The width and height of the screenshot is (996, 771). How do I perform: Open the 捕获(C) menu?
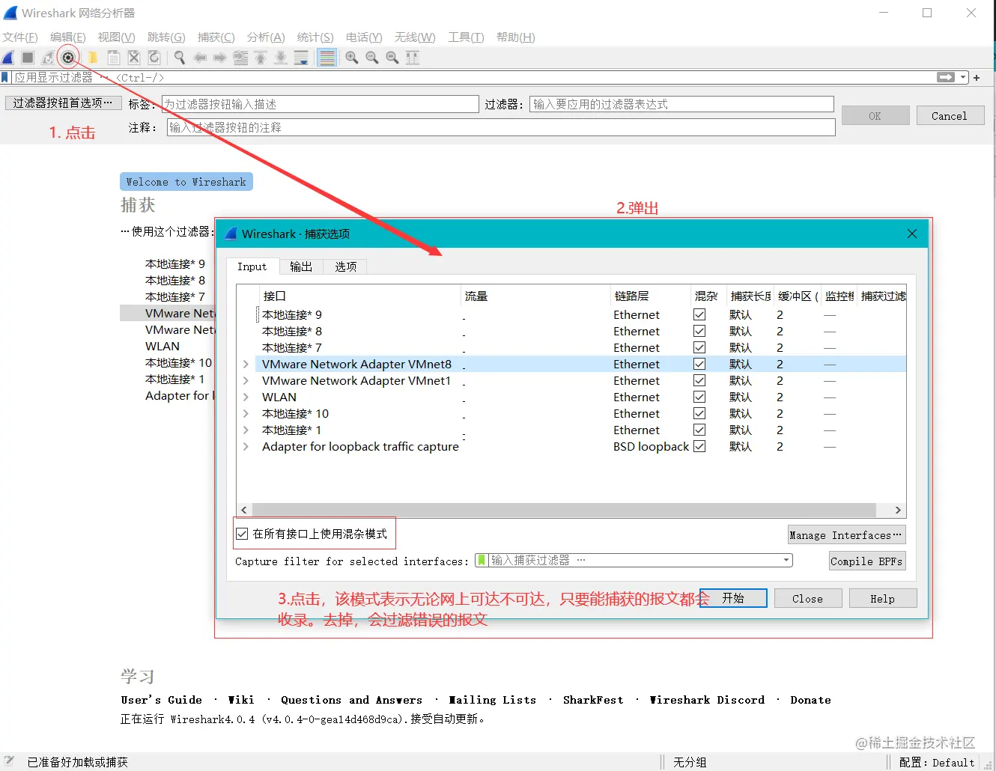point(216,37)
